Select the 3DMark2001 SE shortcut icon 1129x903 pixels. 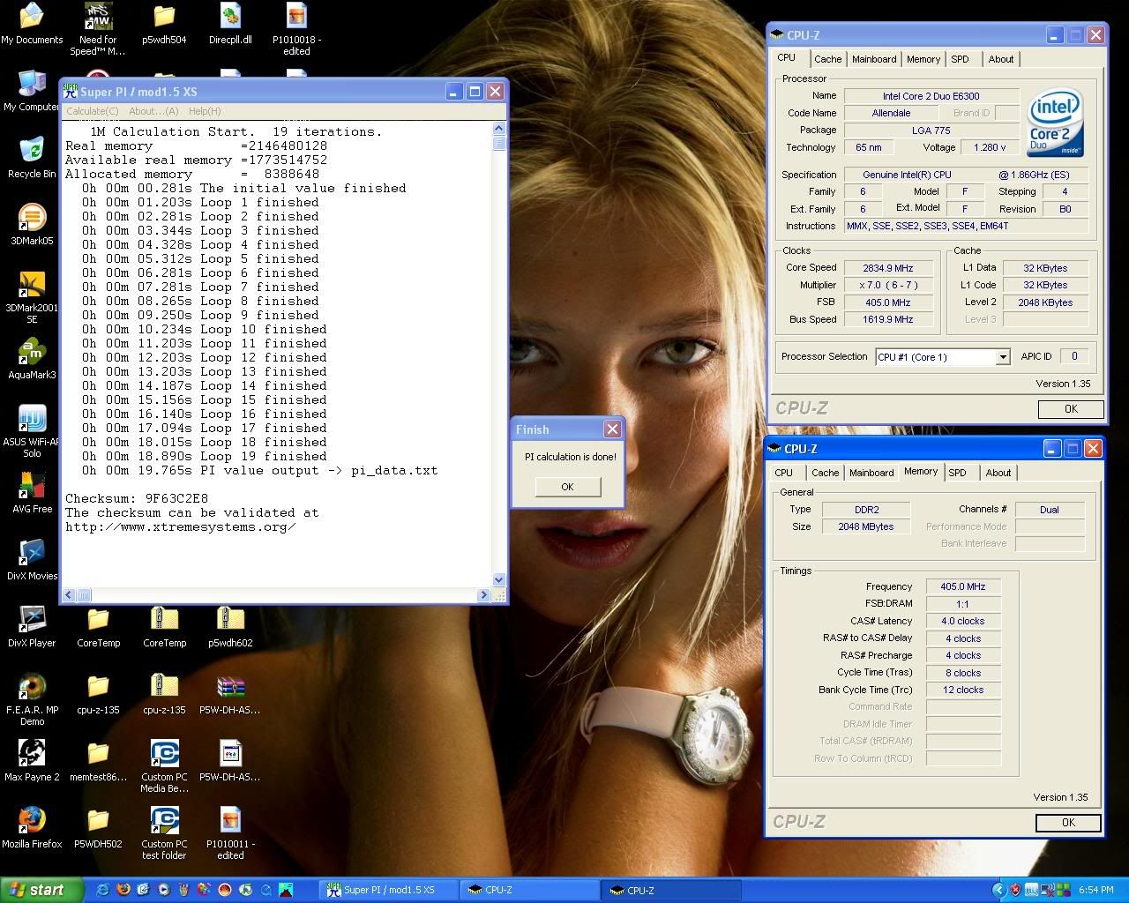point(32,297)
